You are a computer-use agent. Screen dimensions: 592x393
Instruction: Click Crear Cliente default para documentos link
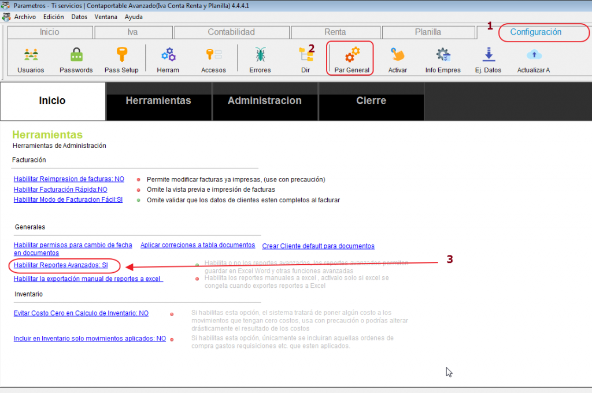pos(318,246)
